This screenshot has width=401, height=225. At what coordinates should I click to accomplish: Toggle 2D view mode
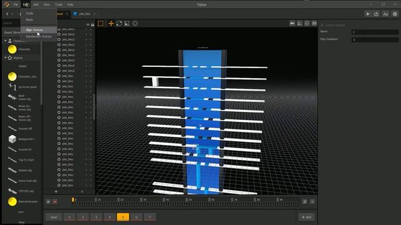click(315, 23)
